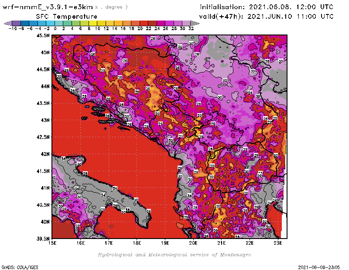The image size is (349, 270).
Task: Select the yellow swatch between 8 and 10
Action: pyautogui.click(x=93, y=23)
